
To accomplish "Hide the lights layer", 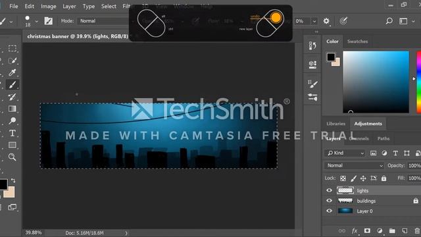I will coord(329,190).
